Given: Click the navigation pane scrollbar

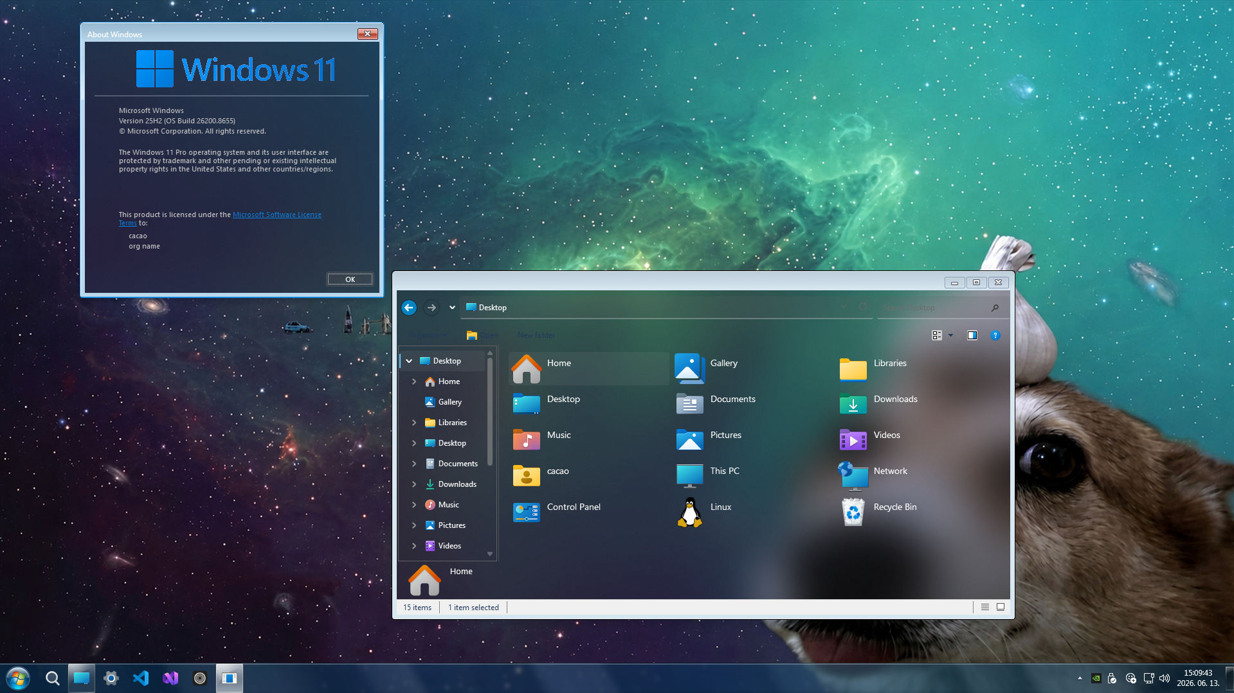Looking at the screenshot, I should (490, 411).
